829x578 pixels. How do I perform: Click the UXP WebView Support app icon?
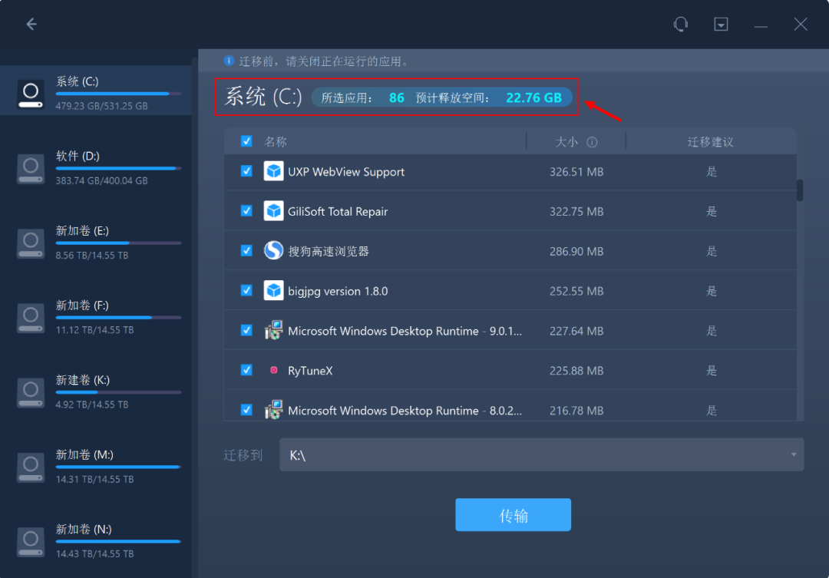click(x=273, y=171)
